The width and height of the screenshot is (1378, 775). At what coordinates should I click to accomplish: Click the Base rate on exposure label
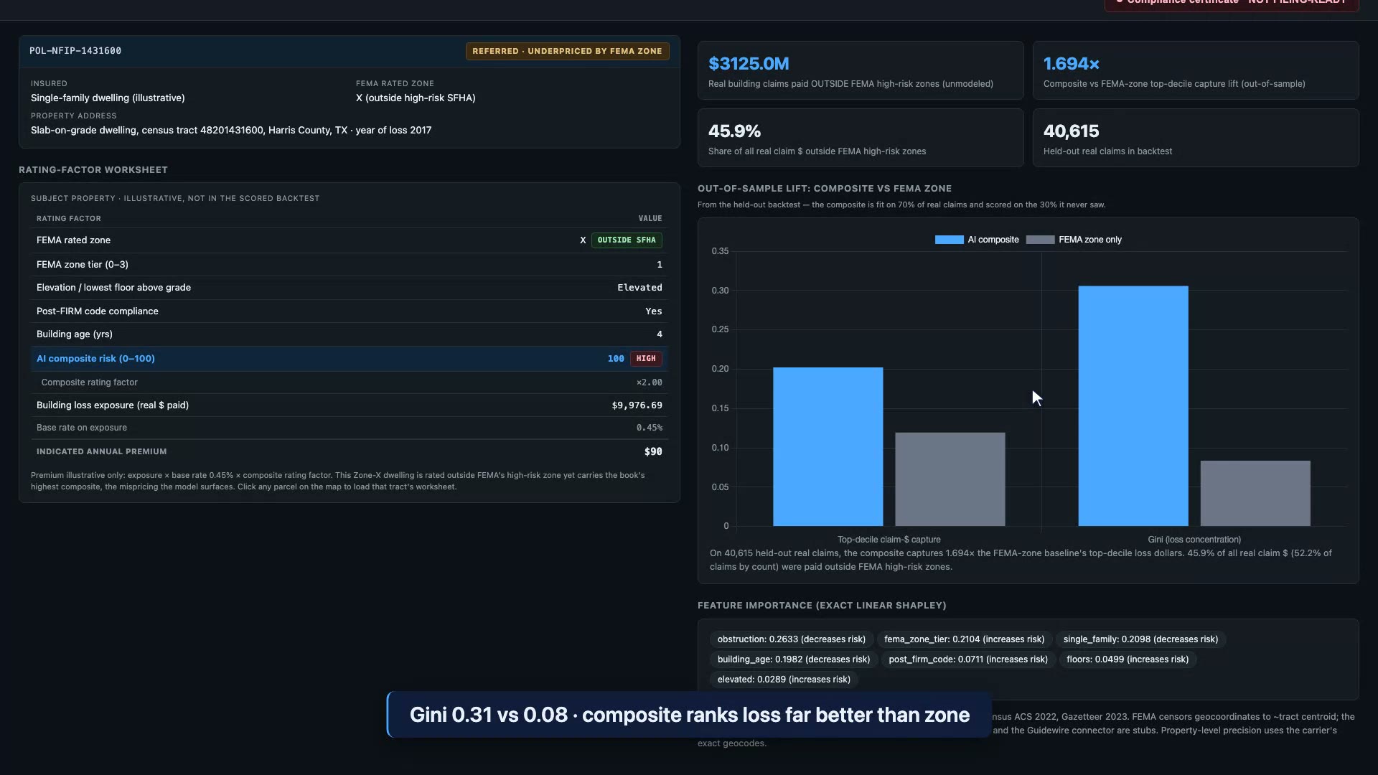(x=82, y=428)
